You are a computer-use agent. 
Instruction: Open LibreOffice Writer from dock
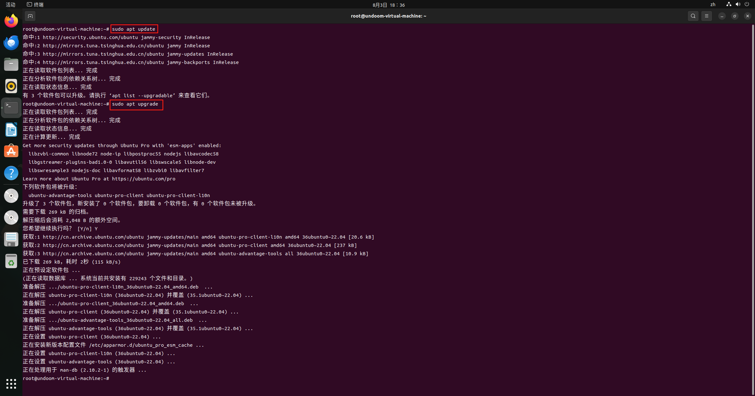(11, 130)
